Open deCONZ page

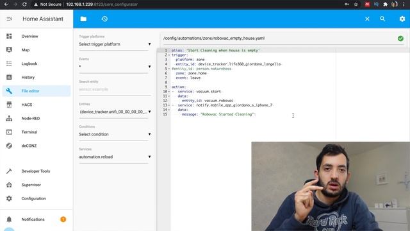(x=29, y=146)
